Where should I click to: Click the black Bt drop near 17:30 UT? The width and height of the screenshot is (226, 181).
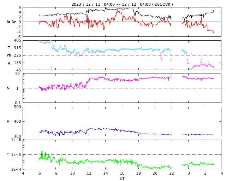[134, 13]
